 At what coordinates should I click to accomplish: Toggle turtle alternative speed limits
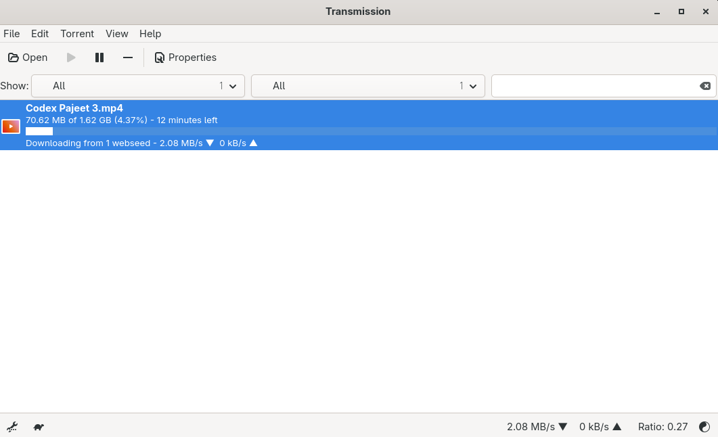pyautogui.click(x=39, y=427)
